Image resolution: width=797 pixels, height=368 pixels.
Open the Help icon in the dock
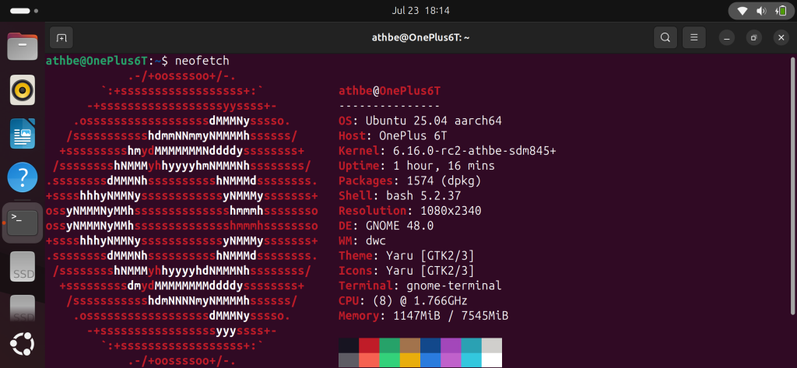point(23,178)
